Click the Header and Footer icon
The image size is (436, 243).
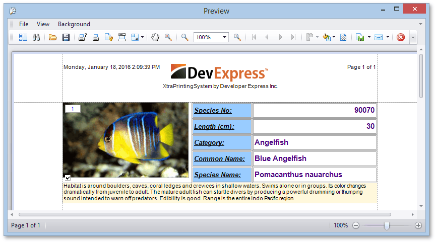click(x=122, y=37)
